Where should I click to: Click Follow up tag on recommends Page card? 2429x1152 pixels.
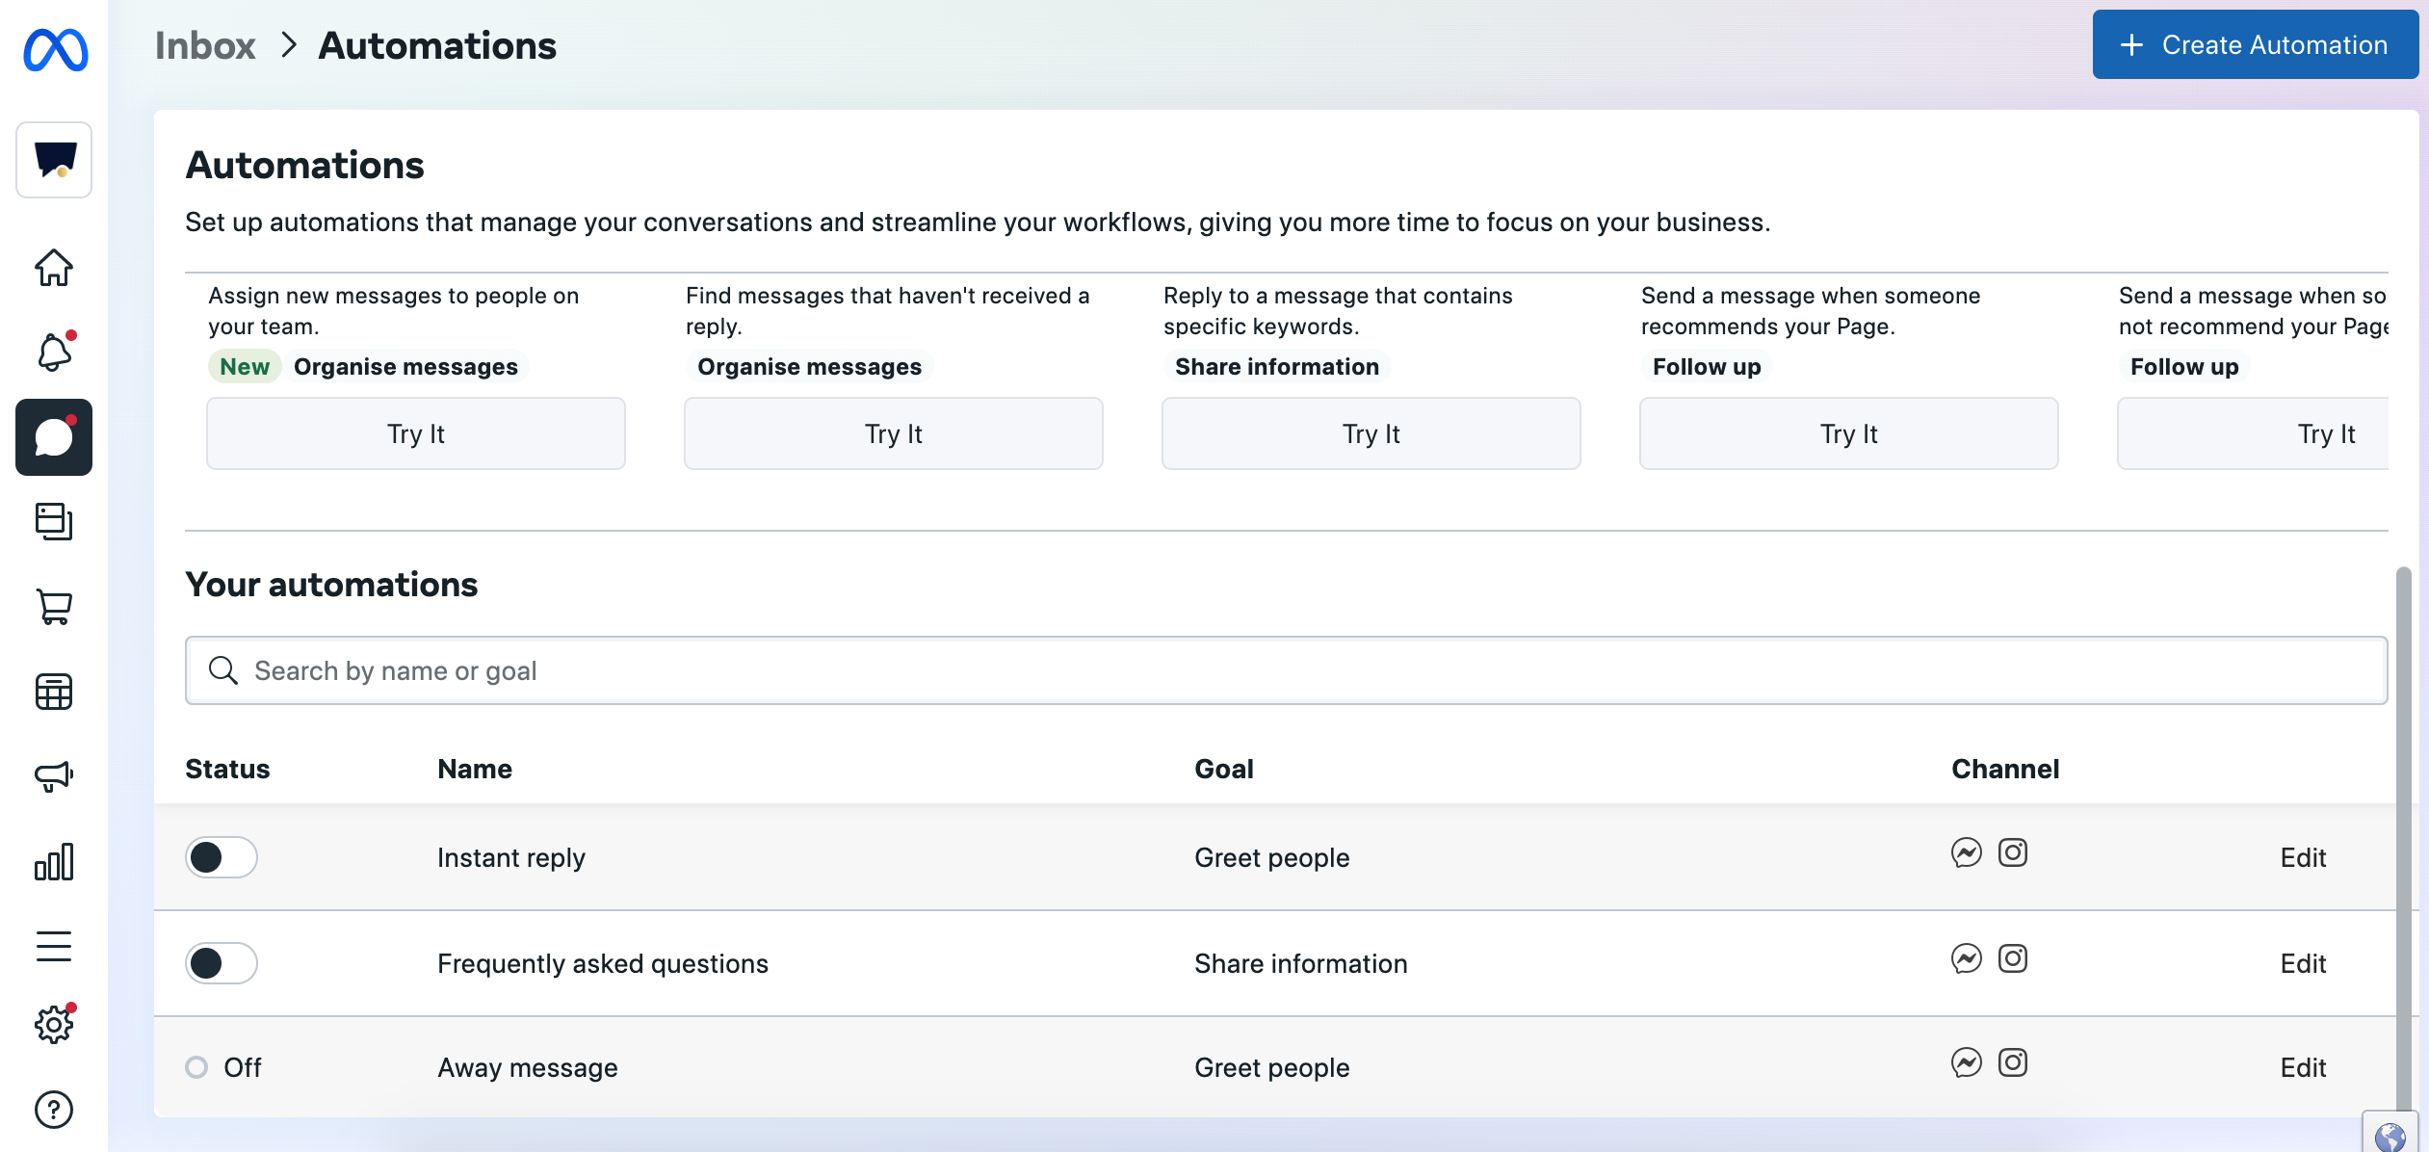1707,366
